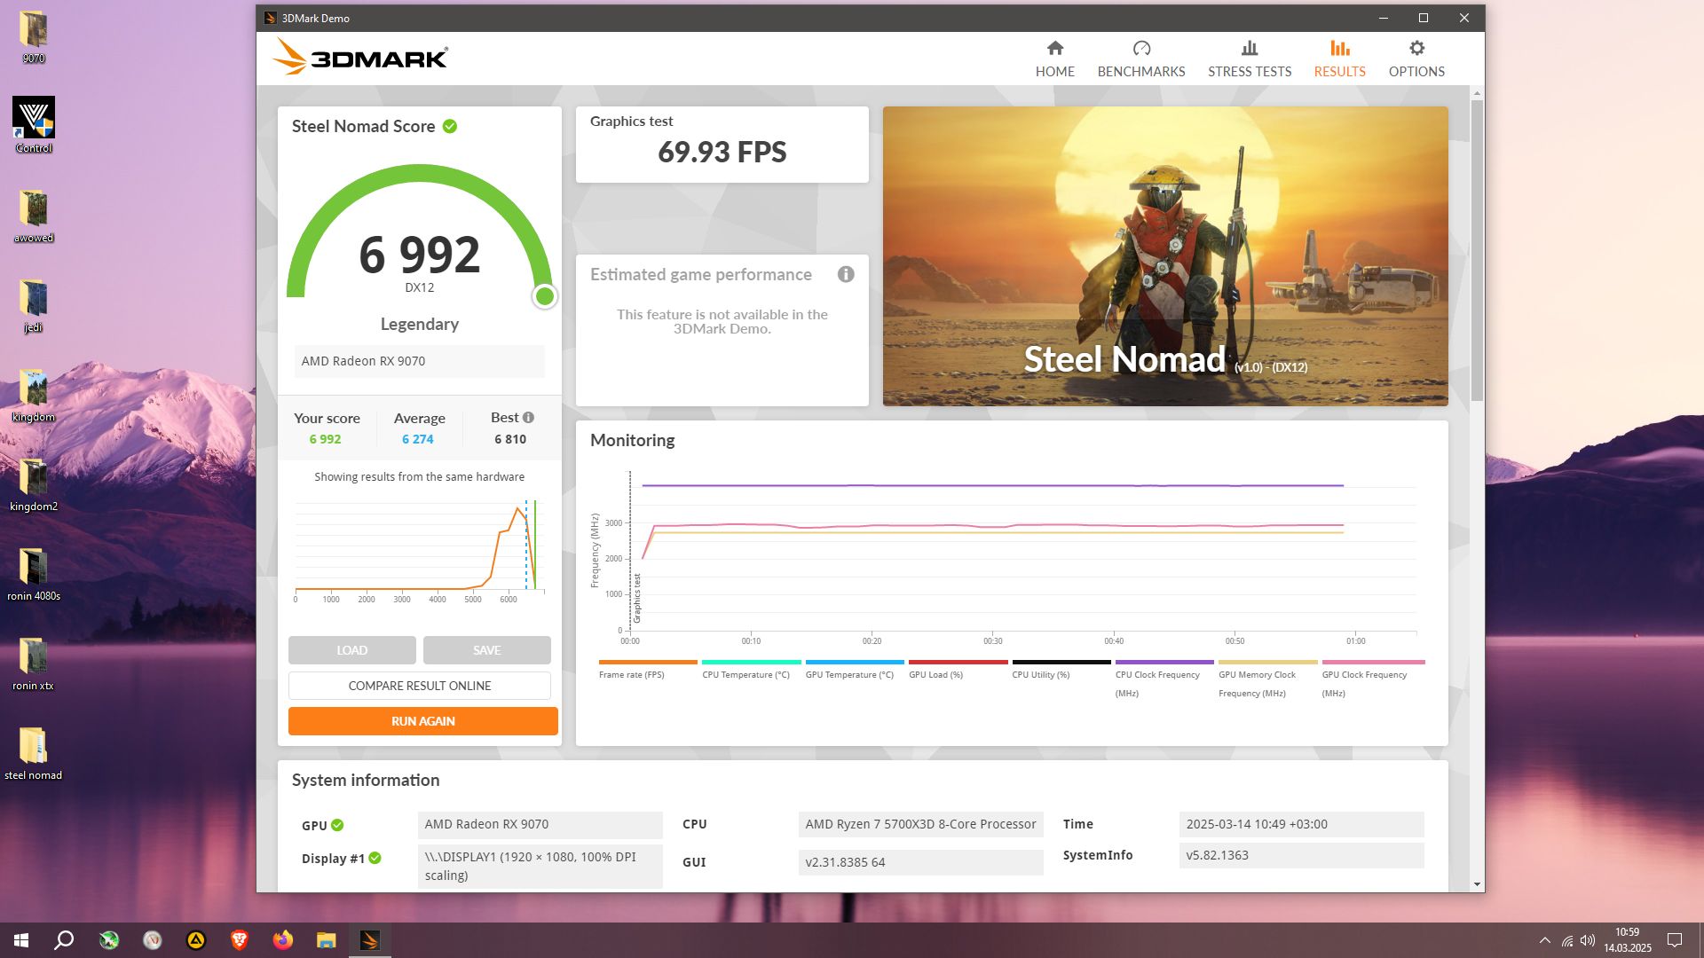Select the Control shortcut on desktop
The height and width of the screenshot is (958, 1704).
tap(34, 125)
